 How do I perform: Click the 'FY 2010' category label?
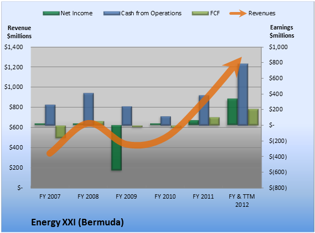pos(165,196)
